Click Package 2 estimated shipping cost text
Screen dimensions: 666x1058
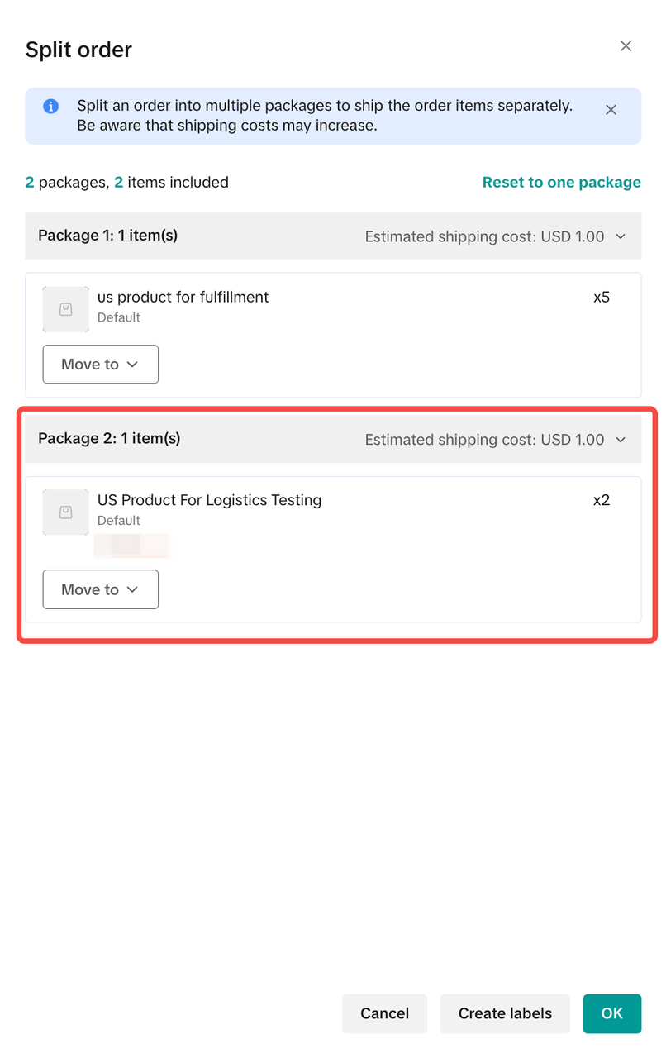coord(484,440)
